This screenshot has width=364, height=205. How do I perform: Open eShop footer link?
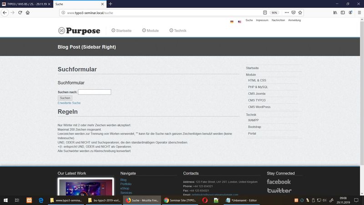125,189
